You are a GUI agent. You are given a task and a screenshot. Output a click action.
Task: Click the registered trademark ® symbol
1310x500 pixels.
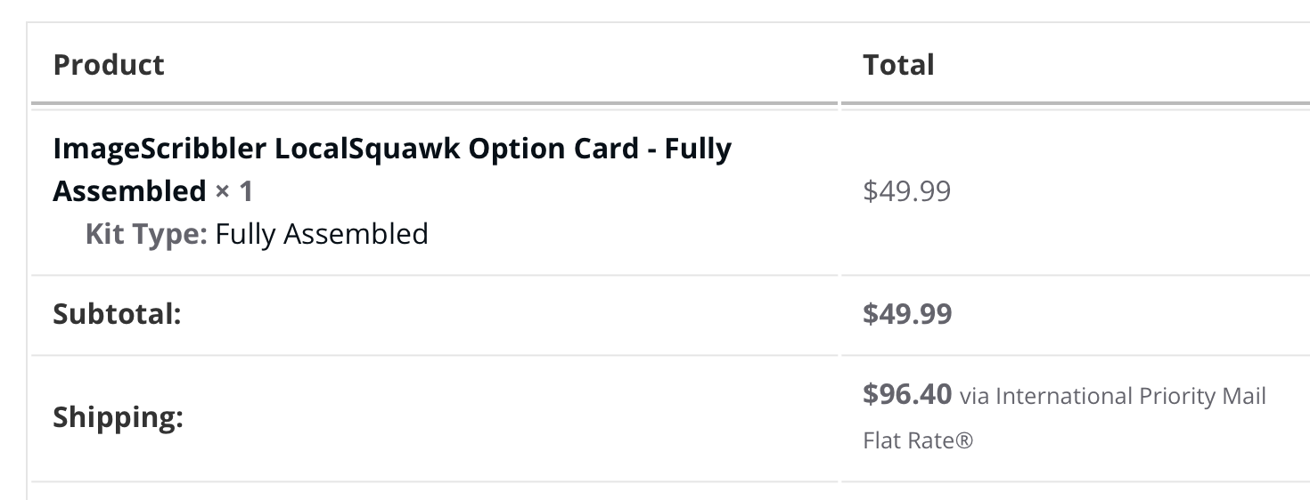(964, 440)
